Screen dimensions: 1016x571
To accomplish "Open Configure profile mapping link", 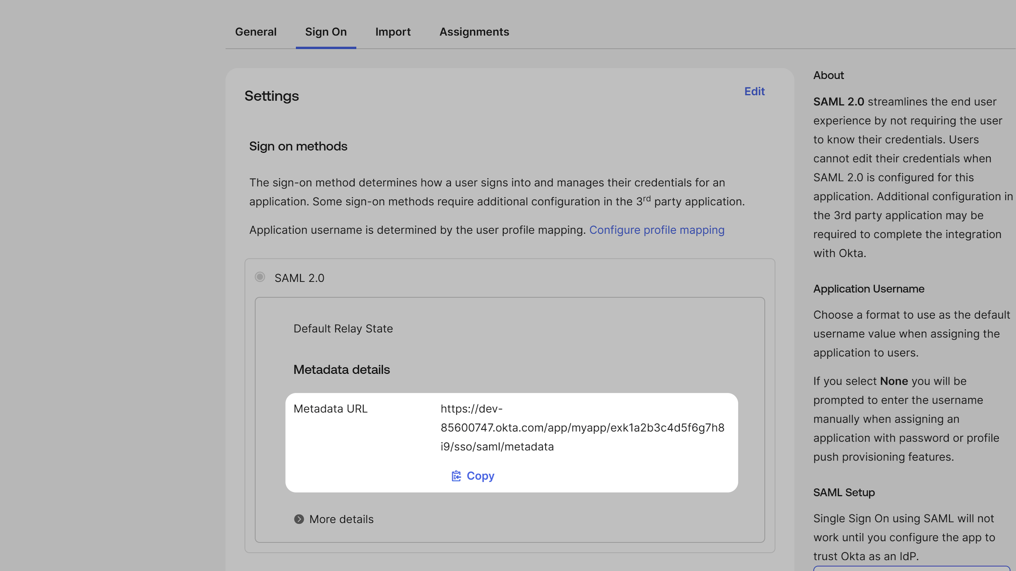I will pyautogui.click(x=657, y=230).
